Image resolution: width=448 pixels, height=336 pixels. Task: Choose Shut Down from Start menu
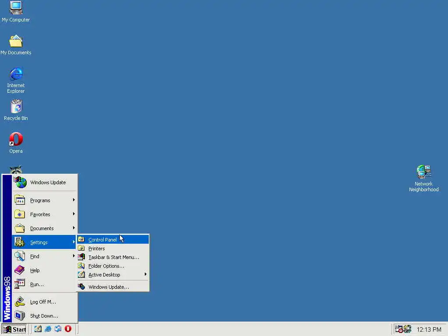pyautogui.click(x=45, y=316)
